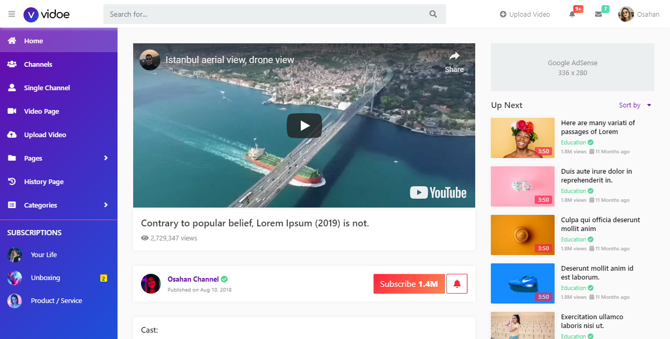Click 'Published on Aug 10, 2018' text
Image resolution: width=670 pixels, height=339 pixels.
tap(199, 290)
